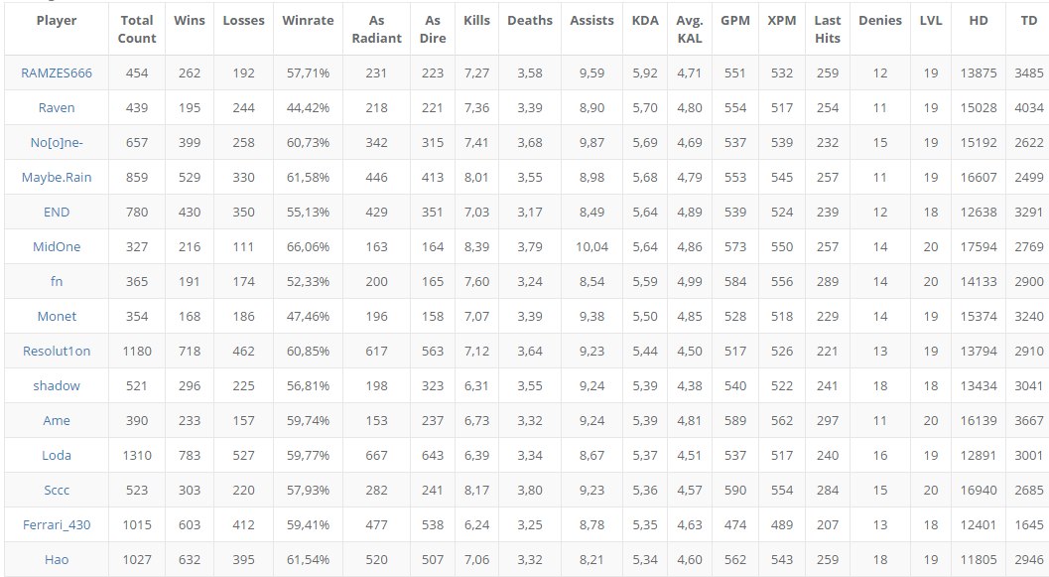Viewport: 1049px width, 577px height.
Task: Sort by the Player column header
Action: click(56, 20)
